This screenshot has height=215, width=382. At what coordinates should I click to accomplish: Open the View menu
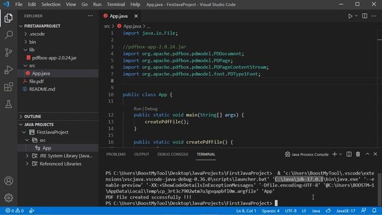70,4
